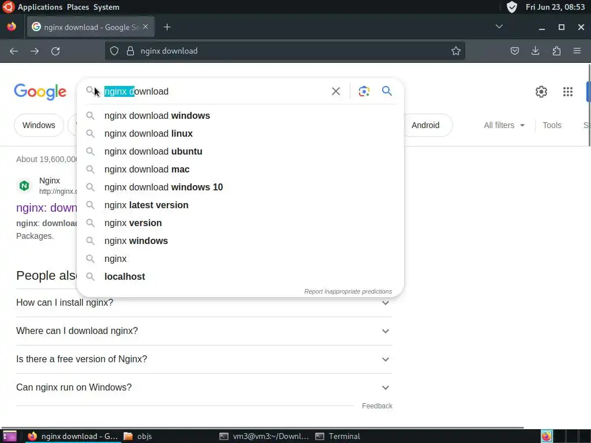
Task: Open the list all tabs dropdown
Action: click(x=499, y=27)
